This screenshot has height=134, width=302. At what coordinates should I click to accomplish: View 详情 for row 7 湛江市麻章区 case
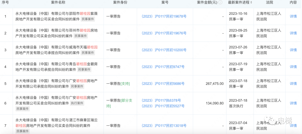point(293,126)
